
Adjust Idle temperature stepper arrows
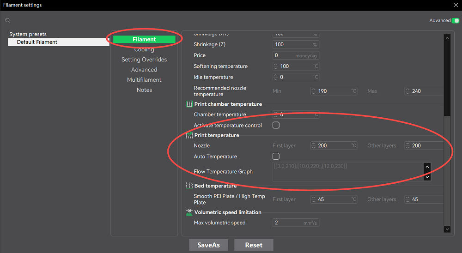coord(276,77)
